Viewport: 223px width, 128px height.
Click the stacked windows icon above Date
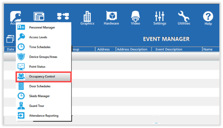coord(10,39)
